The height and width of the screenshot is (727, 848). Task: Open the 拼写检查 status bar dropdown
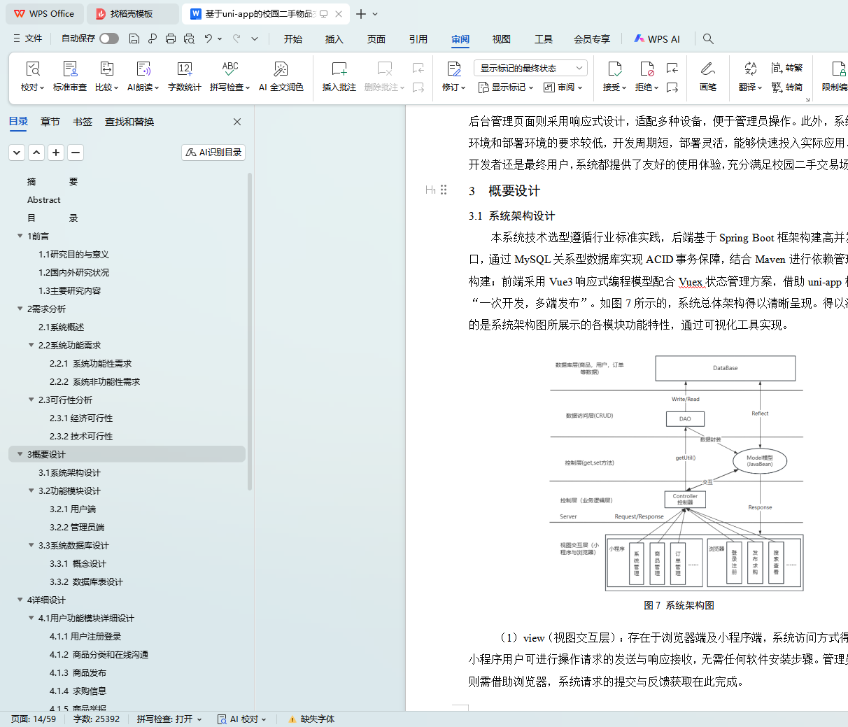click(x=169, y=719)
